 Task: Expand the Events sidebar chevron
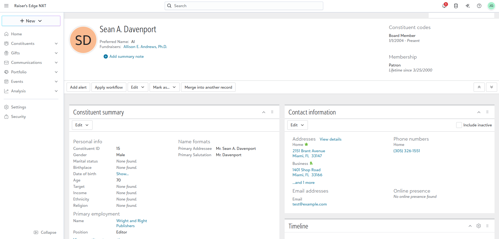click(56, 82)
